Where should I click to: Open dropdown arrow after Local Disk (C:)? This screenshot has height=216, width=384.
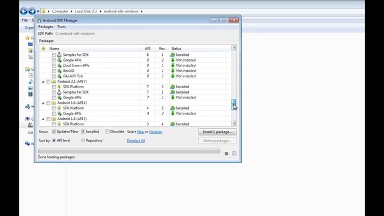click(x=100, y=11)
